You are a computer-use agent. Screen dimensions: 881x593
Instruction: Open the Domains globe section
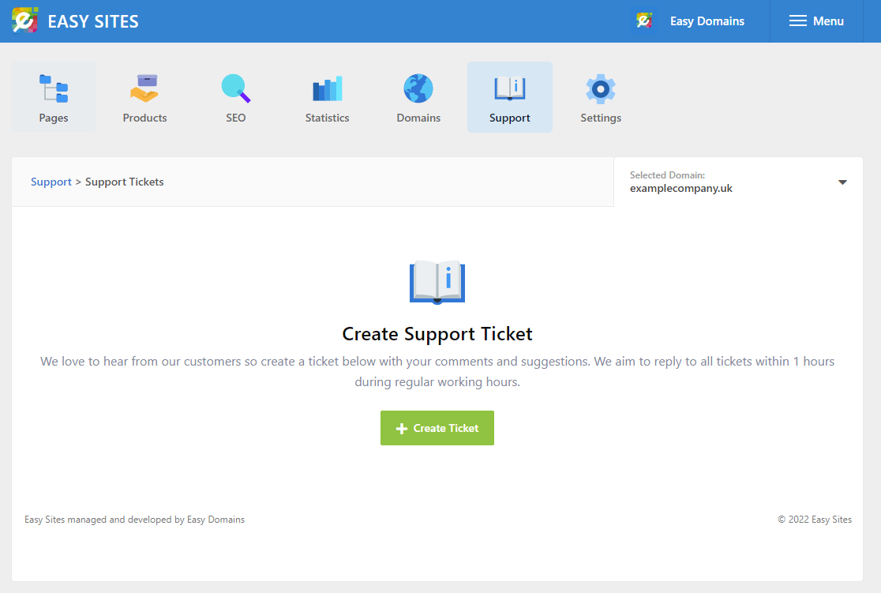418,97
